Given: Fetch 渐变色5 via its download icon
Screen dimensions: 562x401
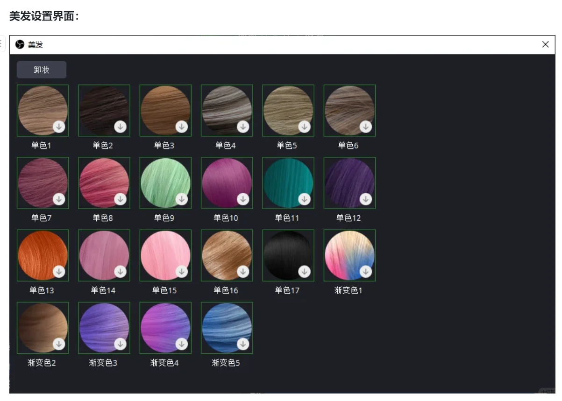Looking at the screenshot, I should pyautogui.click(x=243, y=344).
